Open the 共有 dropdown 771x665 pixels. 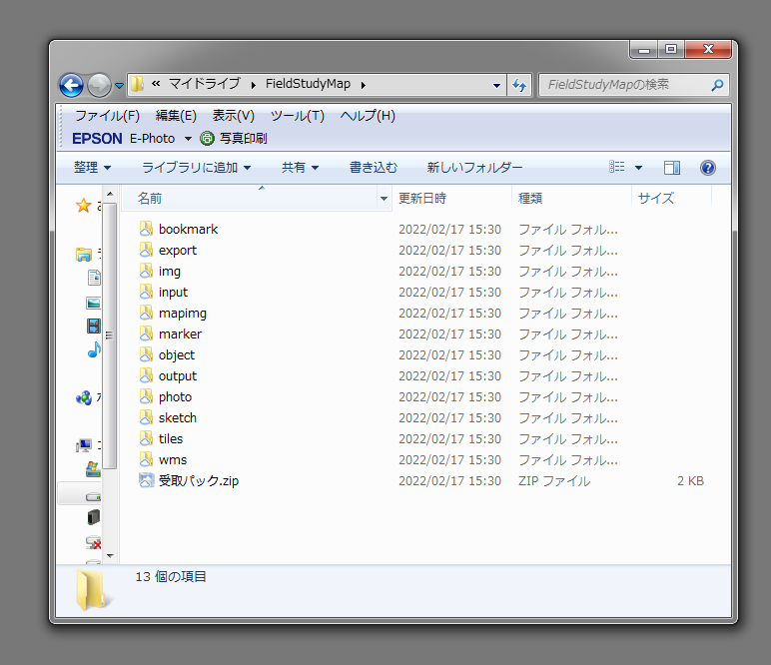(300, 168)
